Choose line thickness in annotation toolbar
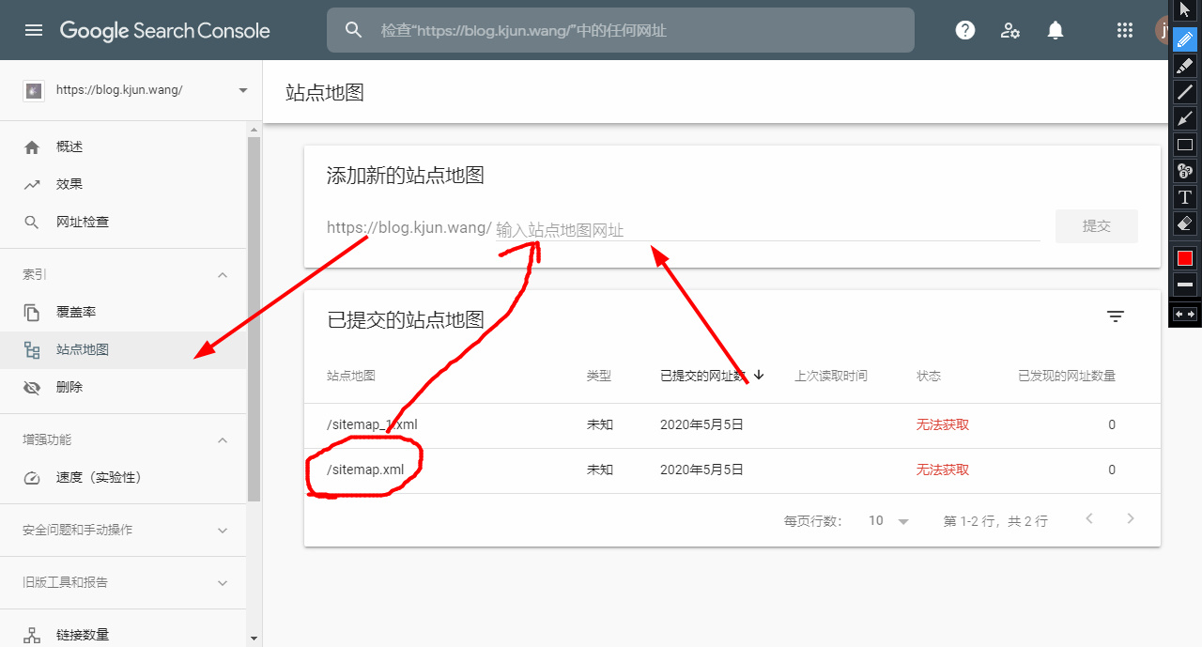This screenshot has height=647, width=1202. point(1185,284)
